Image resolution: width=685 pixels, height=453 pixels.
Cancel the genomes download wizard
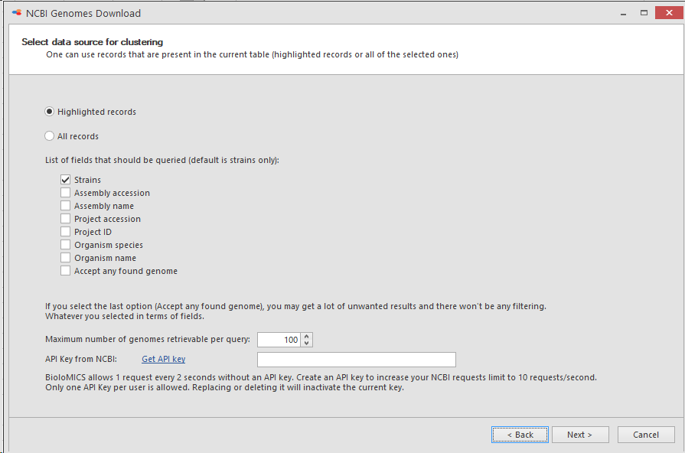pyautogui.click(x=646, y=435)
